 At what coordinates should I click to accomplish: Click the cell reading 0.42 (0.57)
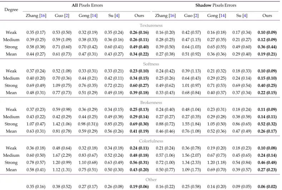tap(191, 33)
